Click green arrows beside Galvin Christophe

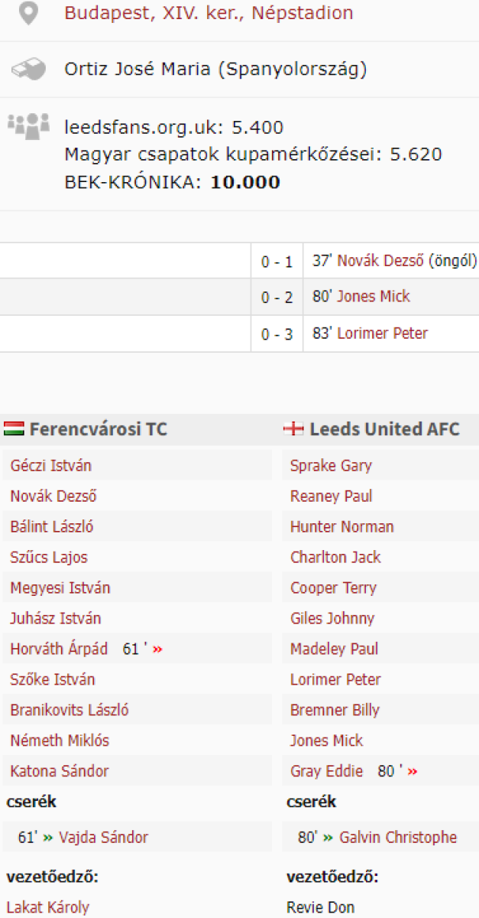329,838
